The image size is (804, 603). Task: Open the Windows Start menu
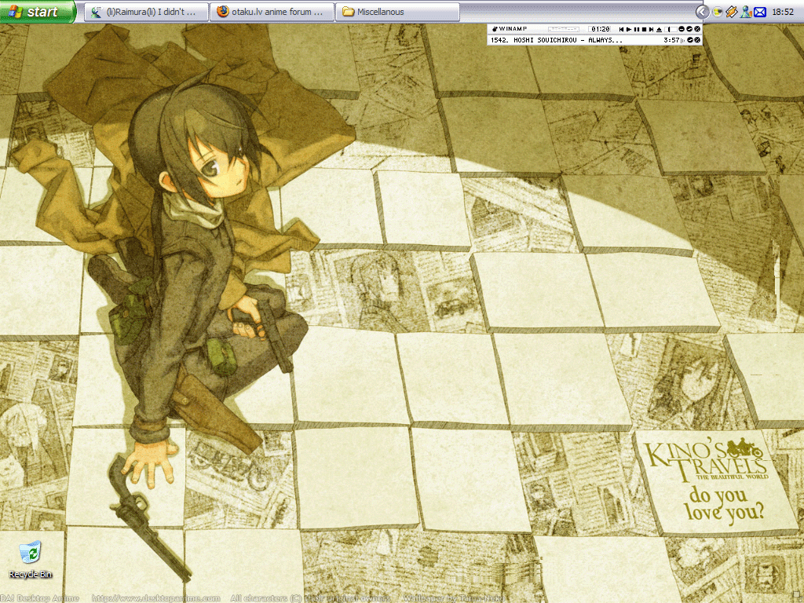tap(38, 11)
